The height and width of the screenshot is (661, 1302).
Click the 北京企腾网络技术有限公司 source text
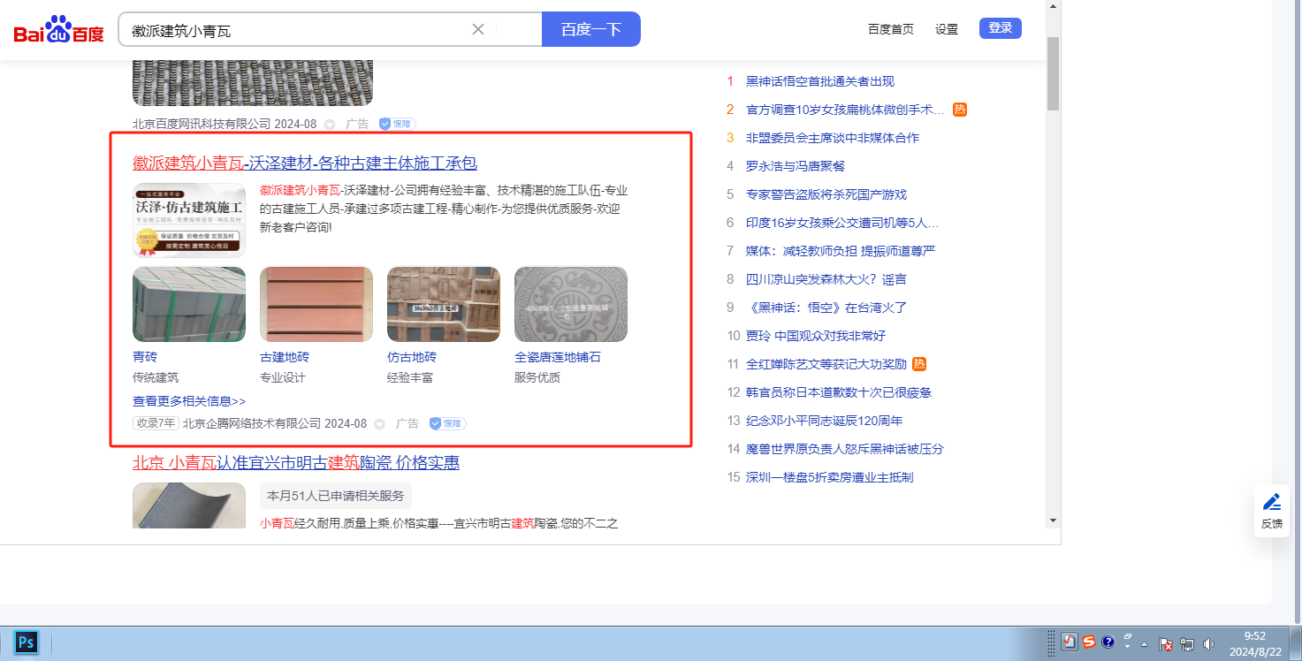point(252,424)
